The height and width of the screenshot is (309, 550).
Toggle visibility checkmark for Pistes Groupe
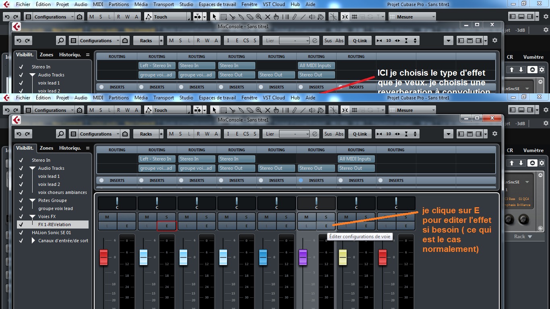21,200
